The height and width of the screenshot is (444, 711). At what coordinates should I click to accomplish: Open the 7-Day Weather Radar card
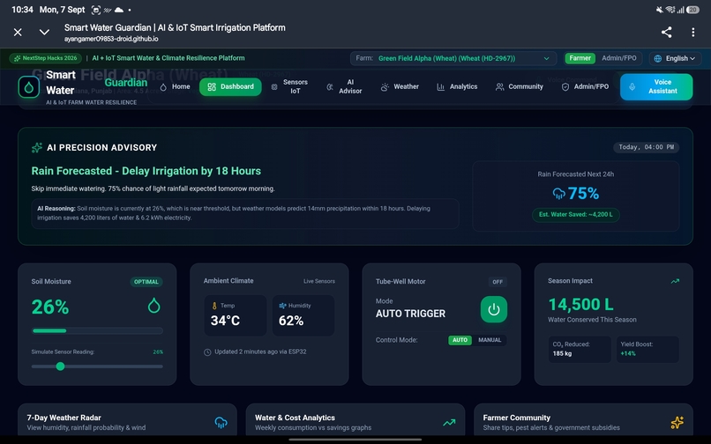pyautogui.click(x=127, y=420)
